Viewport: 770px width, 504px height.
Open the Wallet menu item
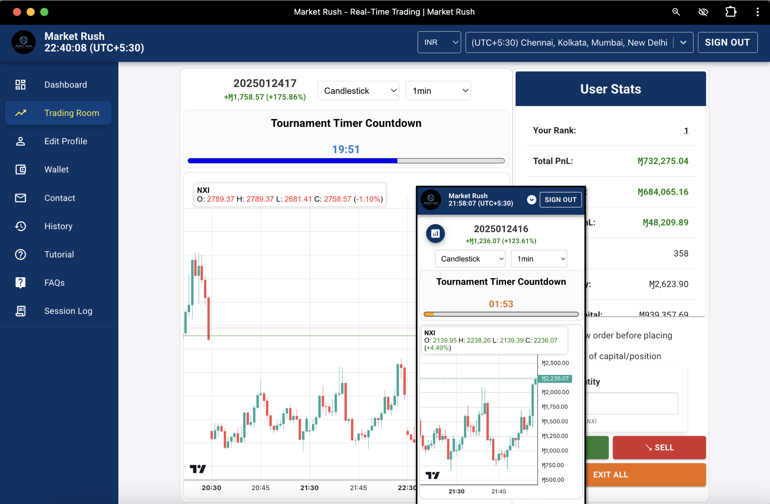(x=58, y=169)
